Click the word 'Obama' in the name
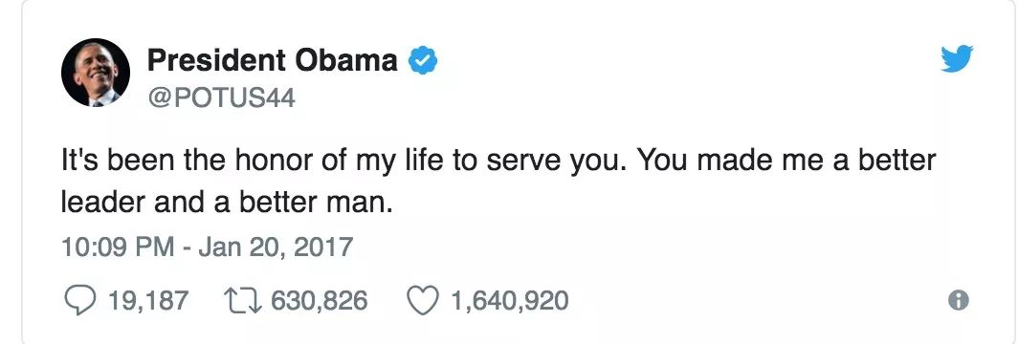 (x=346, y=60)
